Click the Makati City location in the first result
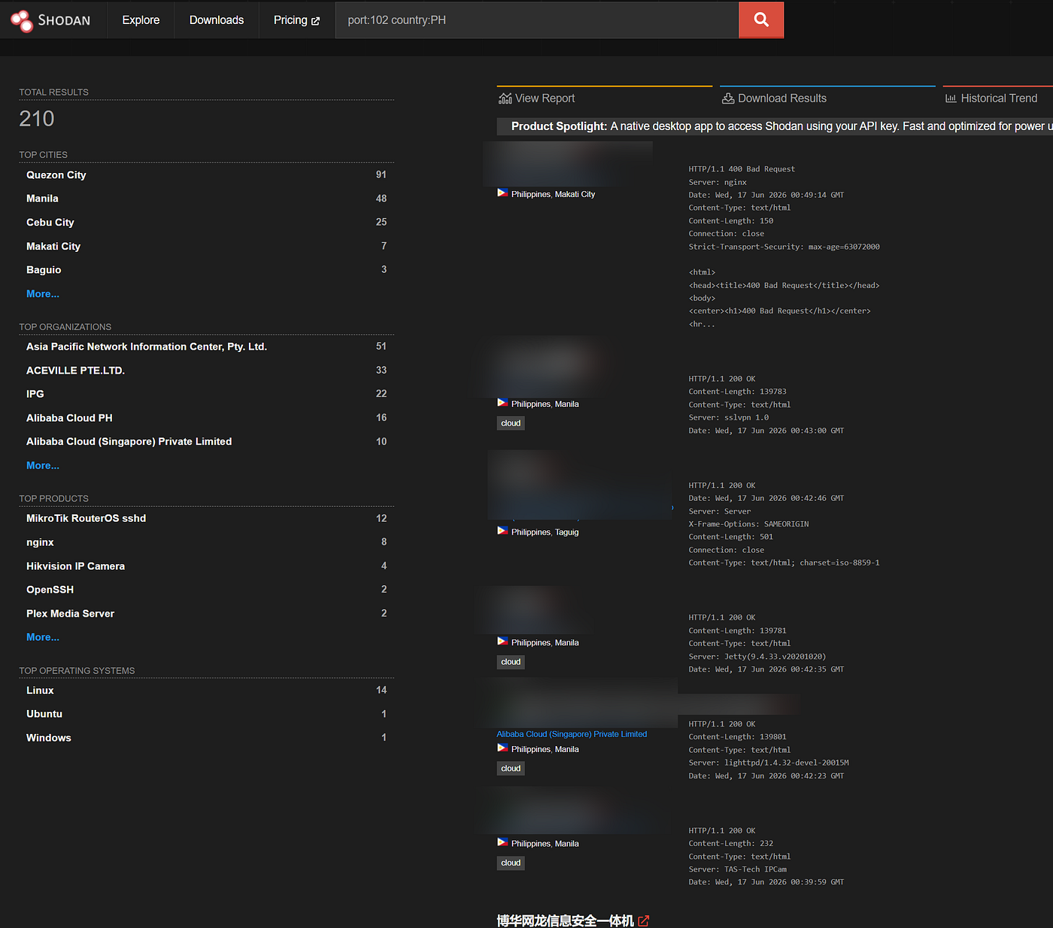Screen dimensions: 1053x928 (x=575, y=194)
